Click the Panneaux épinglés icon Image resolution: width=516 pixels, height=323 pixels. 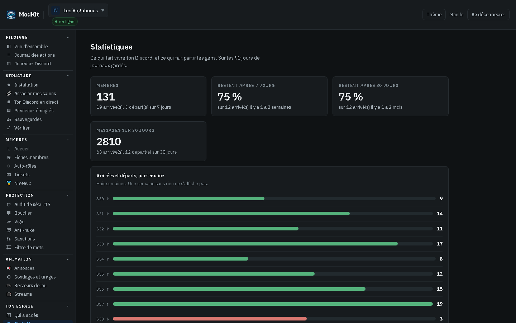(9, 111)
